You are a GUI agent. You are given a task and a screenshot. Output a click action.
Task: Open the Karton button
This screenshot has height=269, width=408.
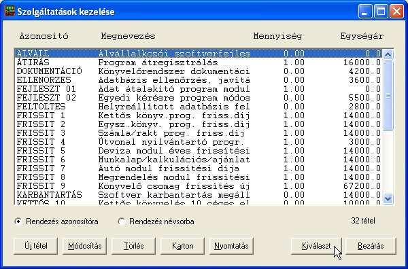[x=182, y=246]
